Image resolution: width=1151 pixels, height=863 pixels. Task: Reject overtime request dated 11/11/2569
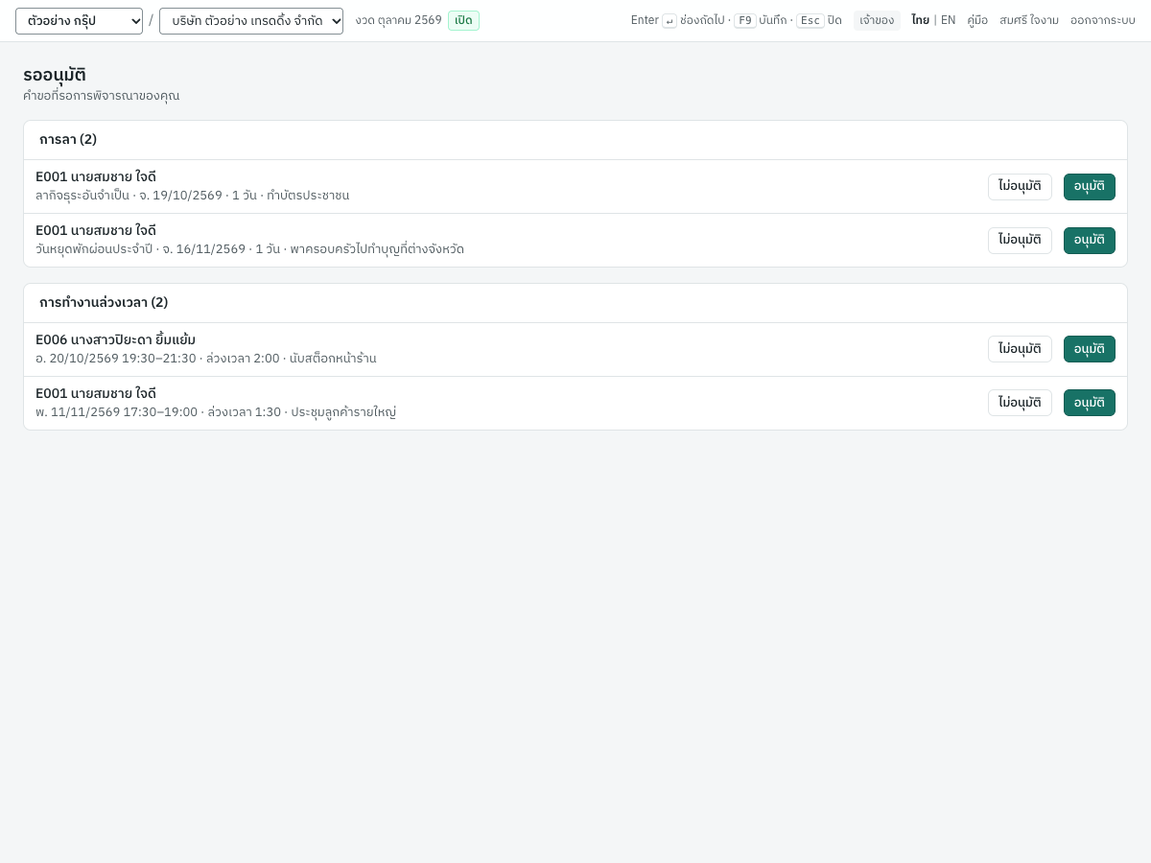click(x=1020, y=403)
